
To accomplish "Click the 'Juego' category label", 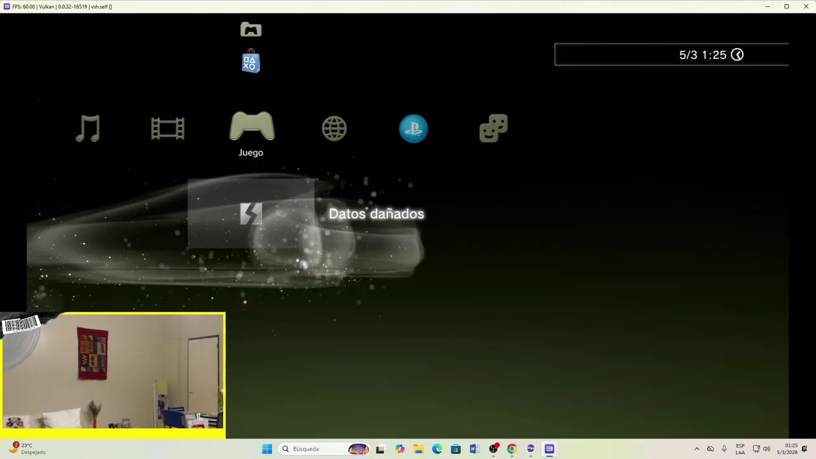I will [x=251, y=152].
